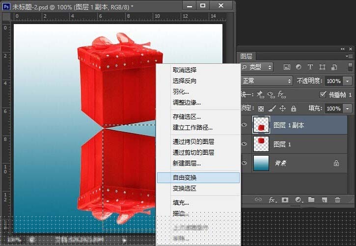This screenshot has width=356, height=246.
Task: Choose 调整边缘... from context menu
Action: pos(198,102)
